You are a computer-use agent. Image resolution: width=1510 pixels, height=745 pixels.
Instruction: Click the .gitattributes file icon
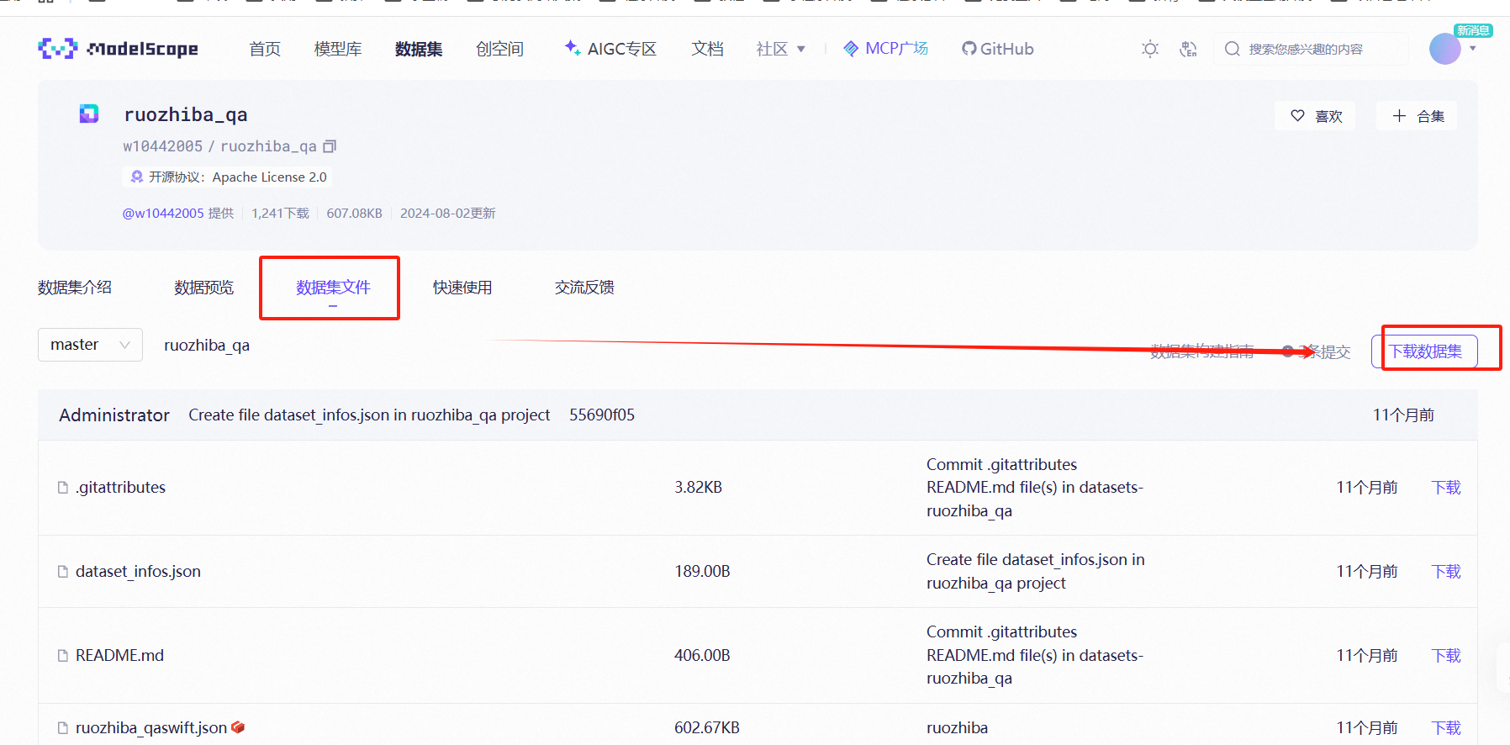63,488
